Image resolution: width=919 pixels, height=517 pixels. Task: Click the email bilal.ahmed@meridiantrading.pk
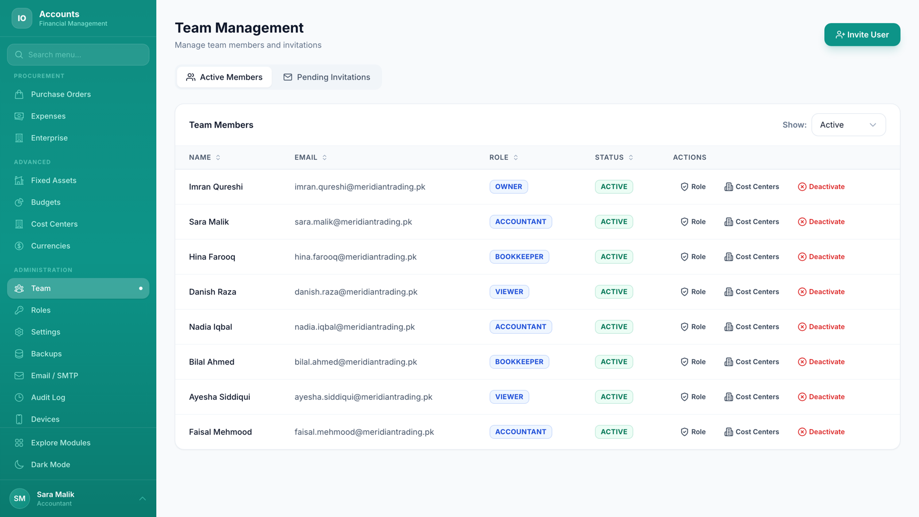pyautogui.click(x=356, y=362)
